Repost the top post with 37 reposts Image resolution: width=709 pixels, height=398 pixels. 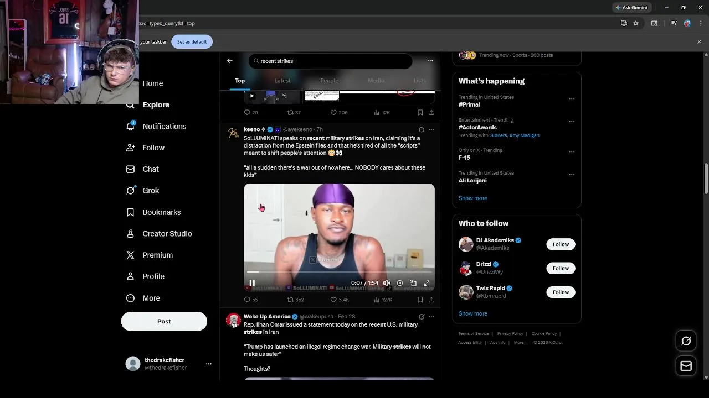pyautogui.click(x=294, y=112)
